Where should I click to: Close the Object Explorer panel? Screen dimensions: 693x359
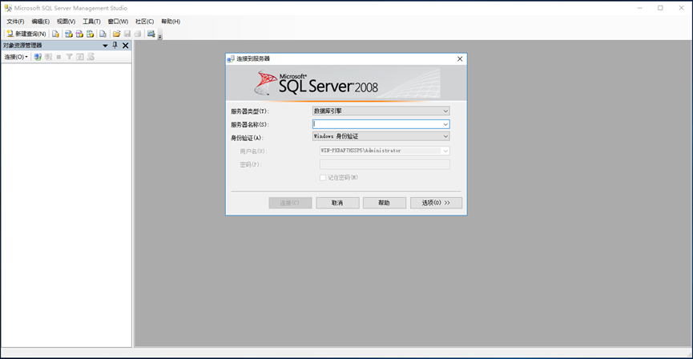(x=126, y=46)
